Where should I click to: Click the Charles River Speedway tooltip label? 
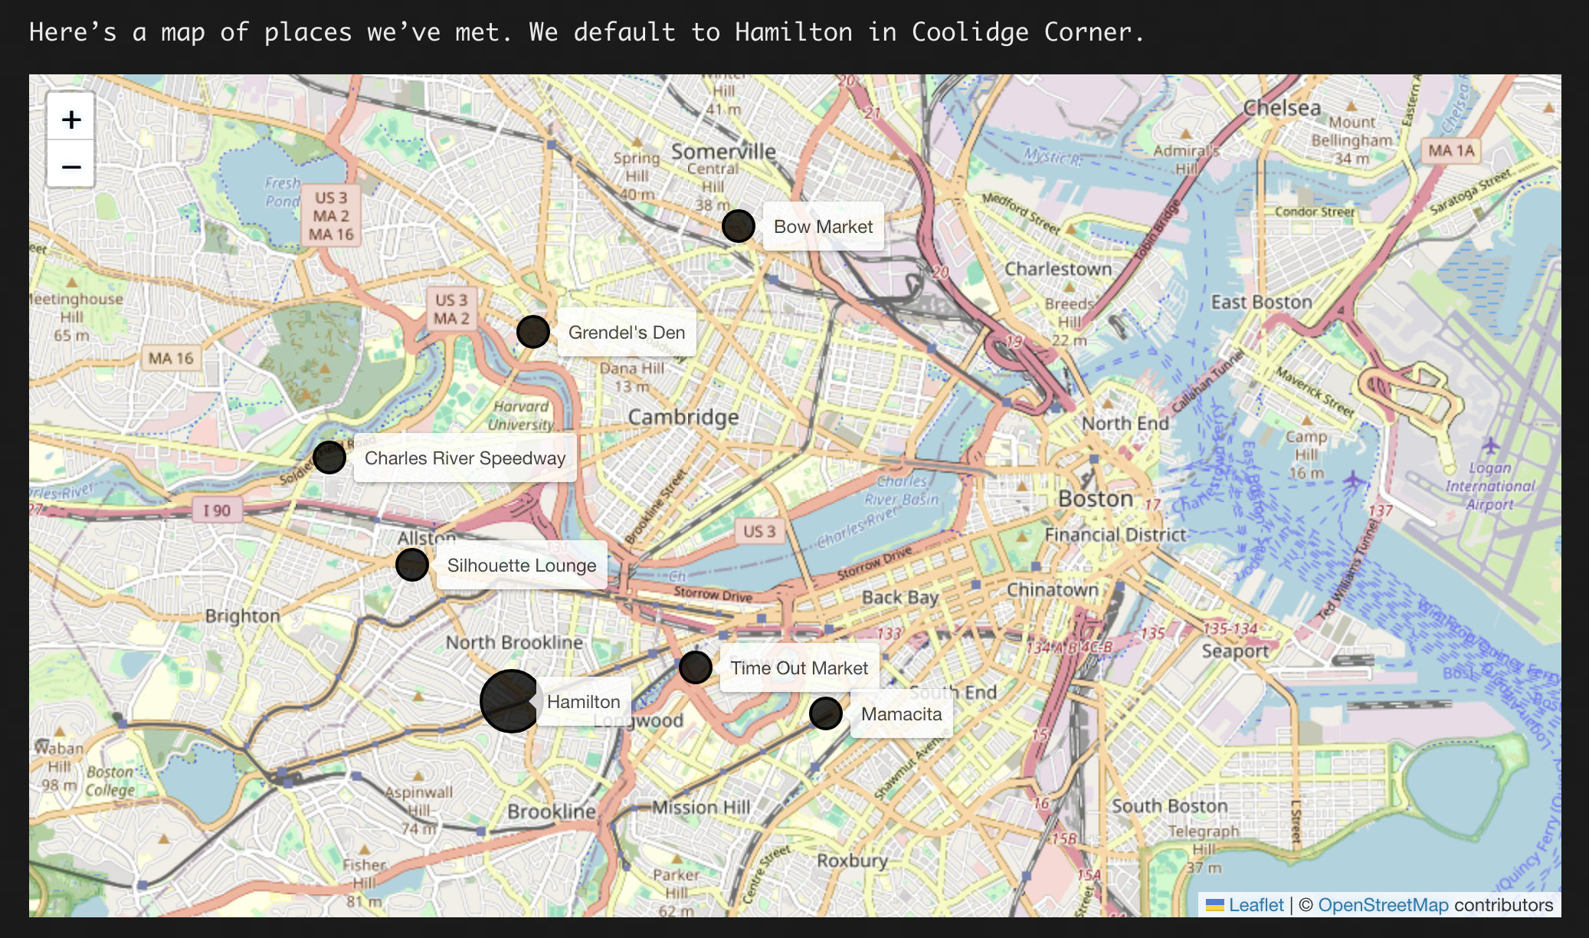[465, 458]
